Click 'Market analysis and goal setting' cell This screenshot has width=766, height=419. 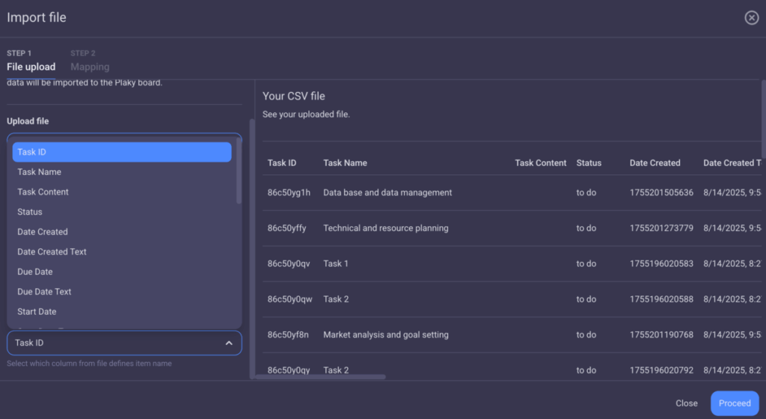(x=385, y=335)
